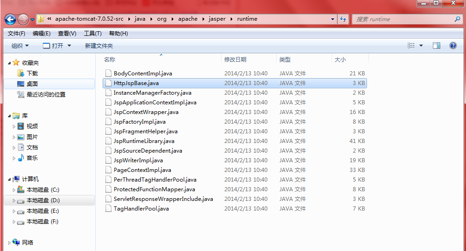Expand the 视频 library node

(x=14, y=126)
